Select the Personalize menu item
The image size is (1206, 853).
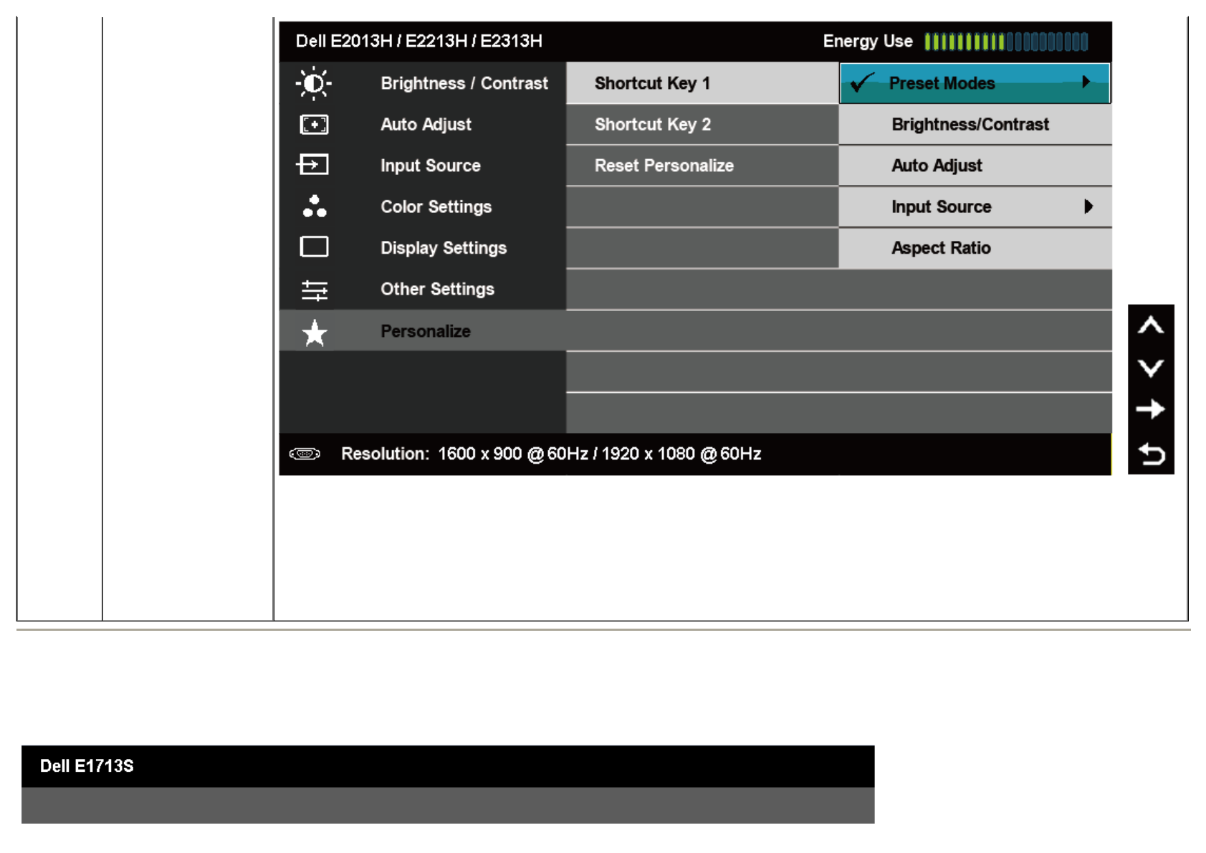click(423, 331)
